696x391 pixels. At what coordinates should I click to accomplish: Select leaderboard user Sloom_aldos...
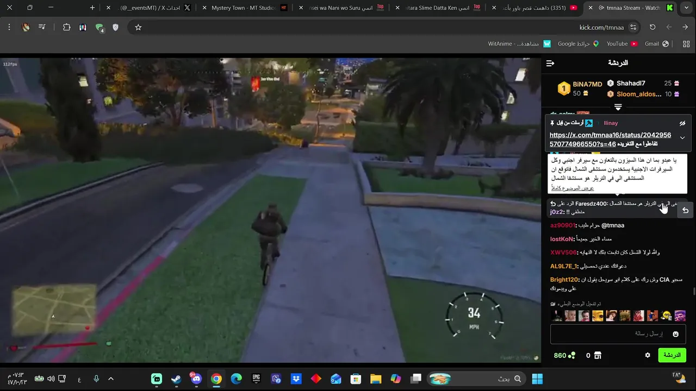tap(639, 94)
